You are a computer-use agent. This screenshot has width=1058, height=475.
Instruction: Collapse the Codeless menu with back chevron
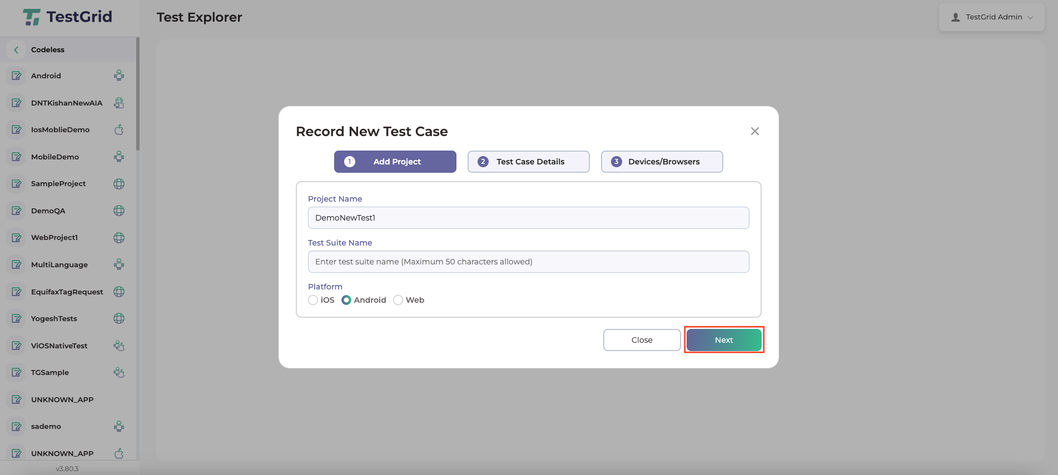pyautogui.click(x=16, y=50)
